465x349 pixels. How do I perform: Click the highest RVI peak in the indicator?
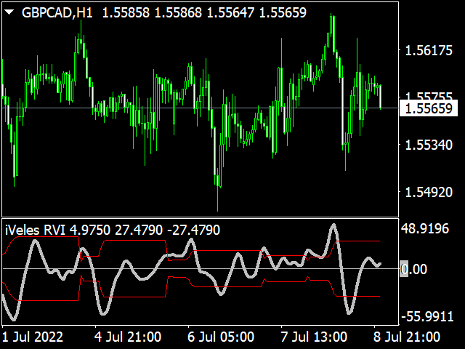tap(333, 226)
